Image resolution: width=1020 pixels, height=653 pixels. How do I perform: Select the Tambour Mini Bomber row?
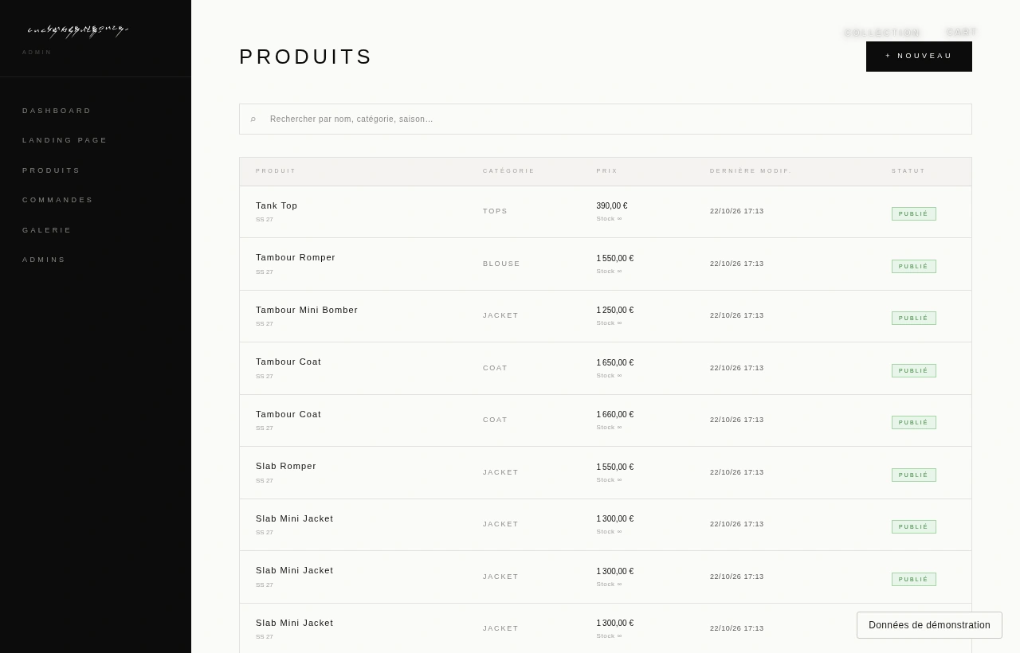(x=606, y=316)
